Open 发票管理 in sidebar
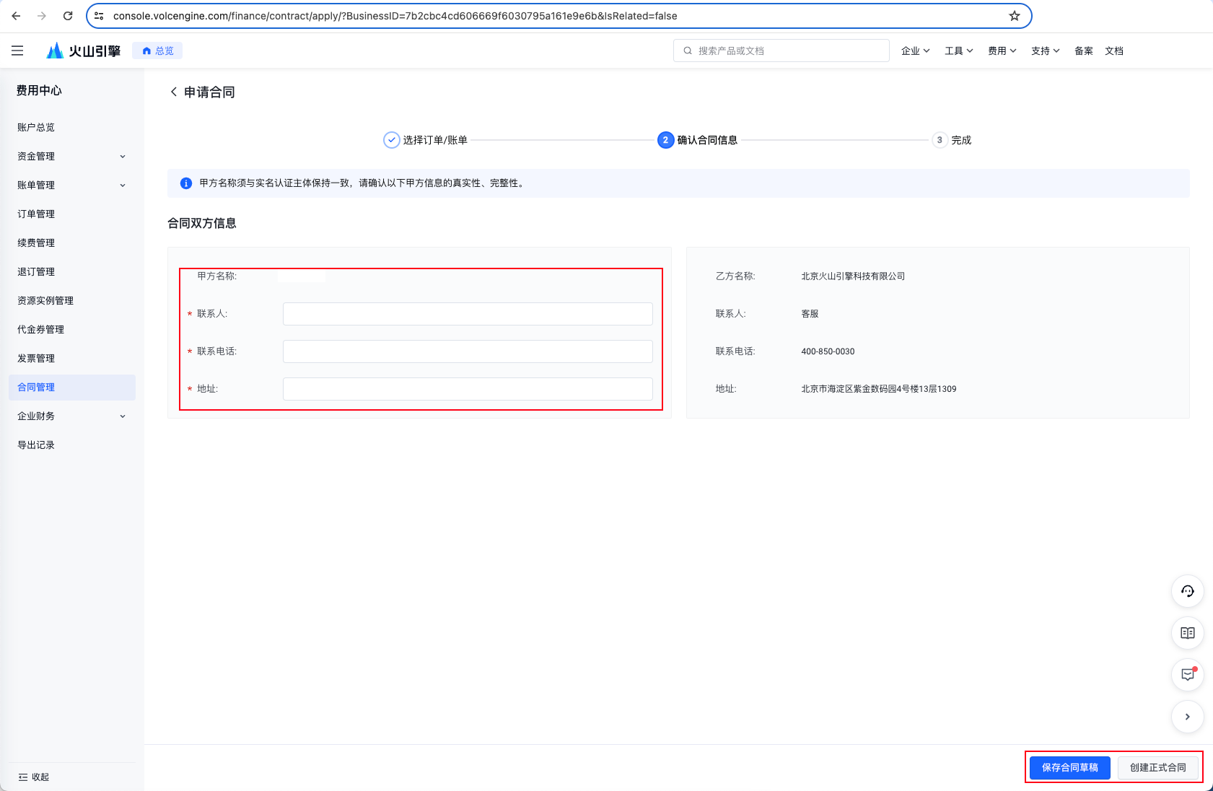The image size is (1213, 791). coord(72,359)
